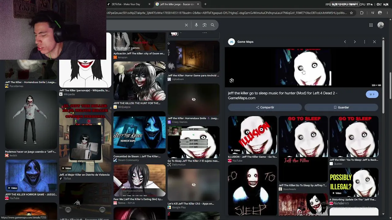This screenshot has width=392, height=220.
Task: Open Chrome media controls icon
Action: tap(372, 13)
